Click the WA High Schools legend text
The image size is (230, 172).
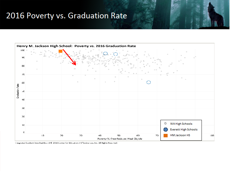(181, 124)
